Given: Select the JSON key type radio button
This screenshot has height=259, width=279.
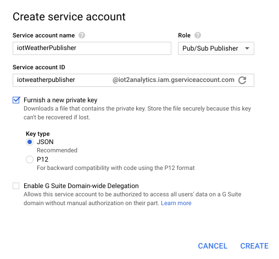Looking at the screenshot, I should coord(30,142).
